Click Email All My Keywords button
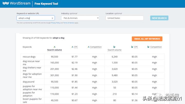The width and height of the screenshot is (185, 104). (147, 39)
